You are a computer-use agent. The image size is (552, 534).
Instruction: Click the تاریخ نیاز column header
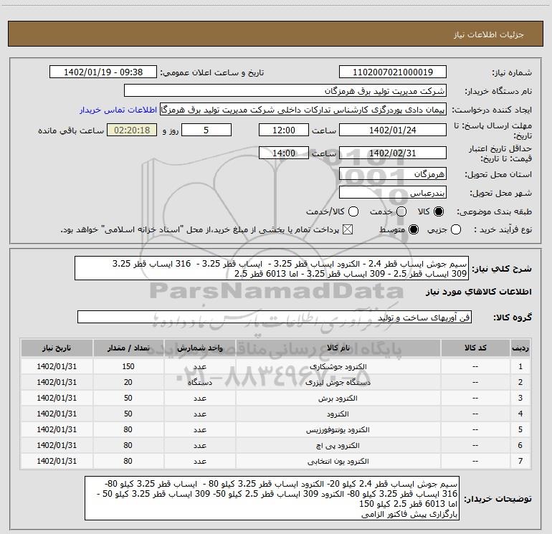(57, 348)
